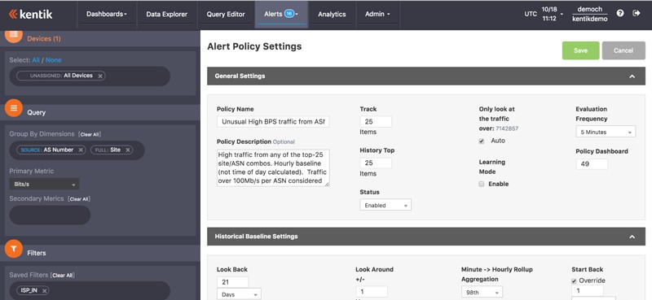Toggle the Auto traffic threshold checkbox
This screenshot has width=652, height=300.
482,141
